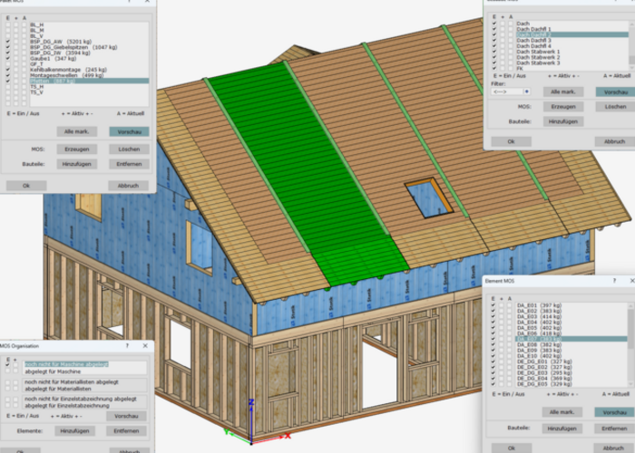Click Entfernen in the Element MOS dialog
Viewport: 635px width, 453px height.
614,429
